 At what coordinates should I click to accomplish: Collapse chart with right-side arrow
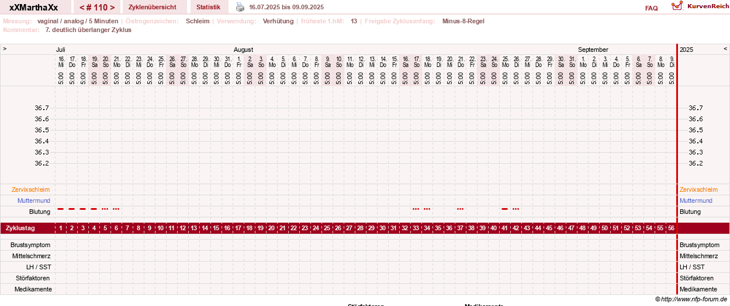[725, 49]
